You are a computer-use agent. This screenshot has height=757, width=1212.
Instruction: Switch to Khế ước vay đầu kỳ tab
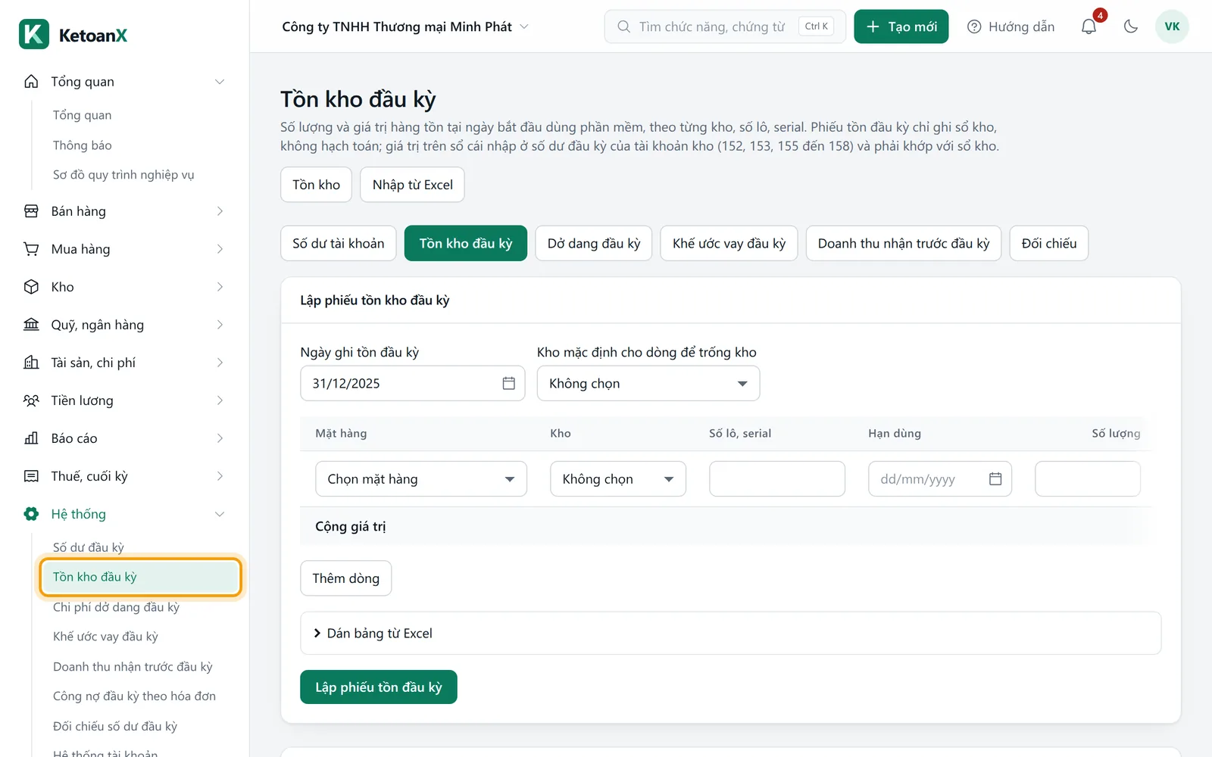point(729,243)
